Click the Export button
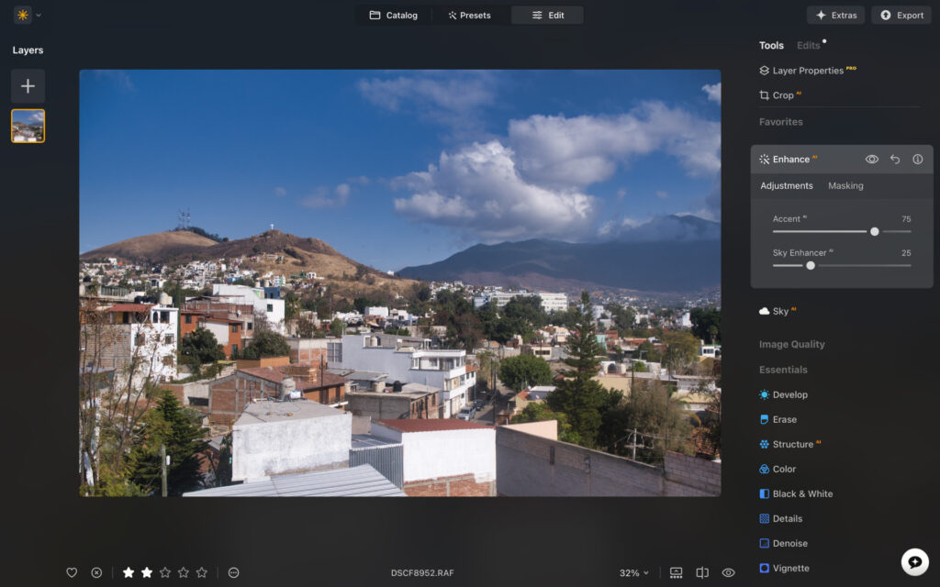The height and width of the screenshot is (587, 940). point(901,15)
